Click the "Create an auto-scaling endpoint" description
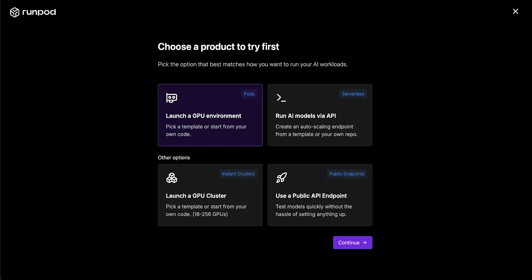 point(314,127)
